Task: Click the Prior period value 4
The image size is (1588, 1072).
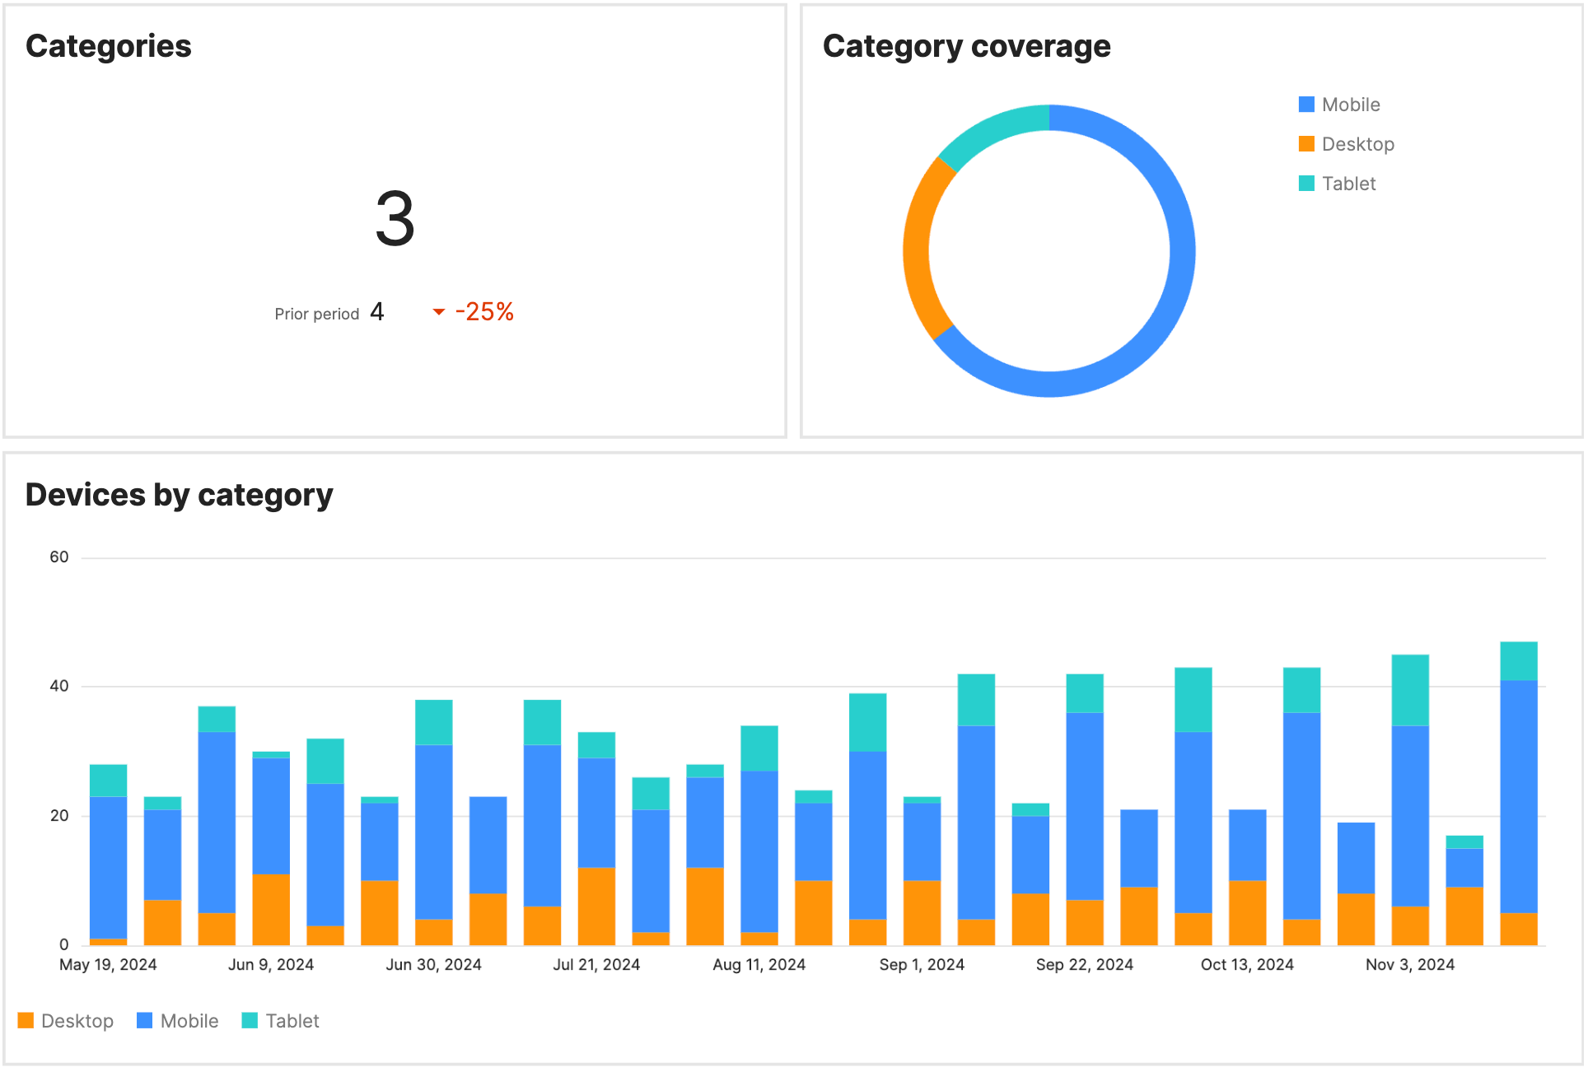Action: pyautogui.click(x=377, y=311)
